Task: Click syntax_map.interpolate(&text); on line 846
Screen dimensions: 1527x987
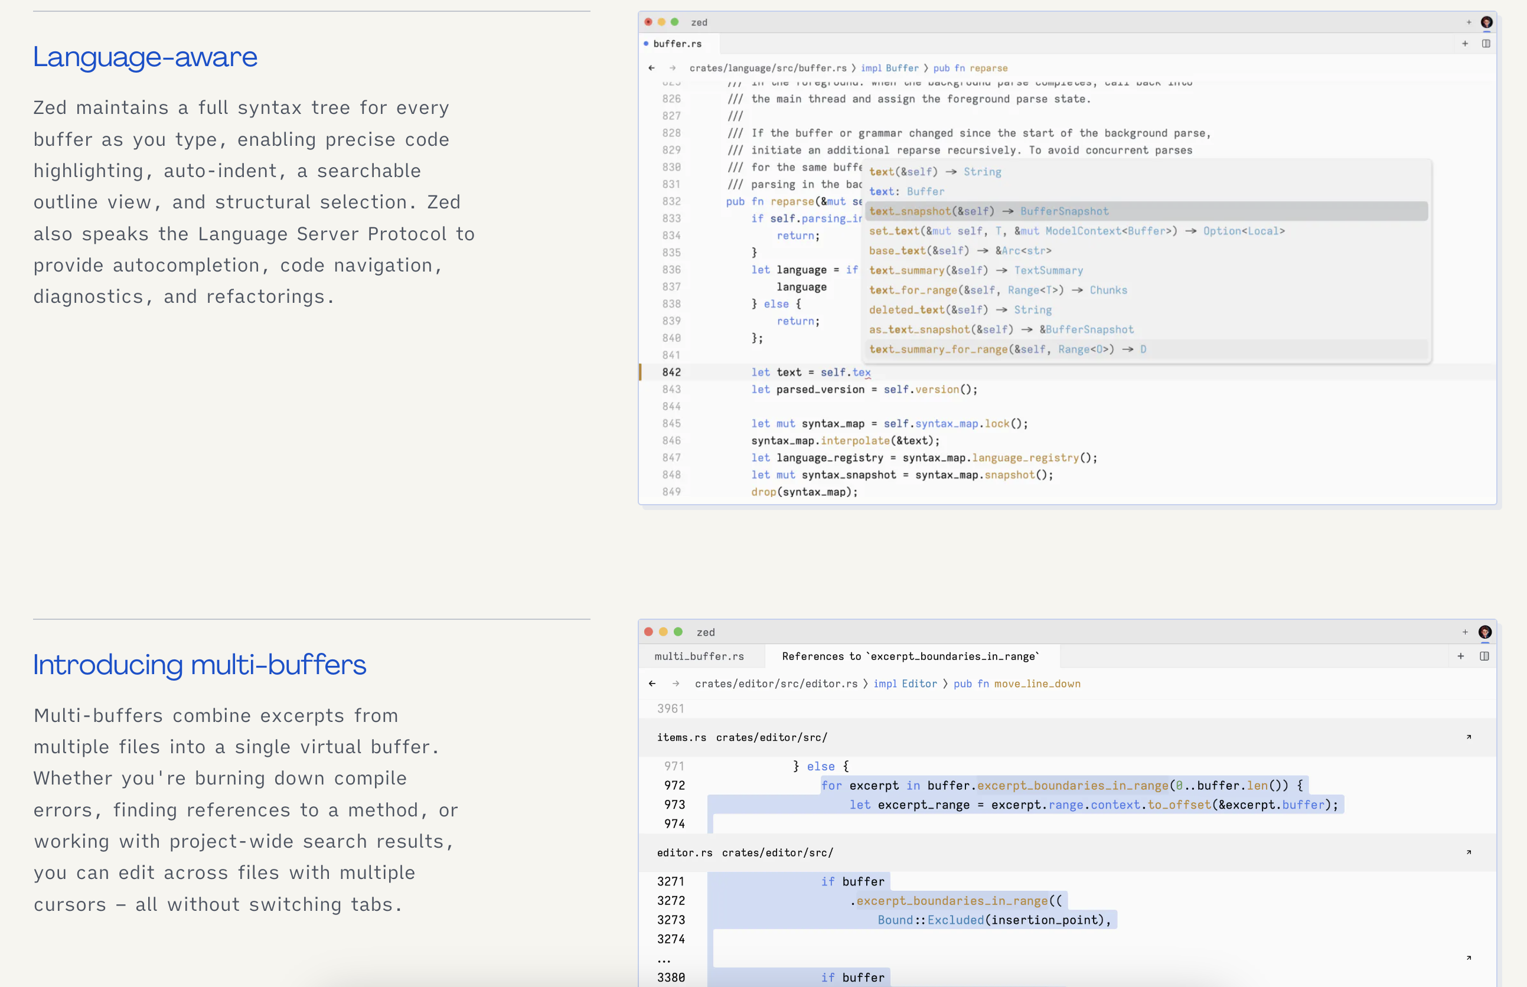Action: [846, 441]
